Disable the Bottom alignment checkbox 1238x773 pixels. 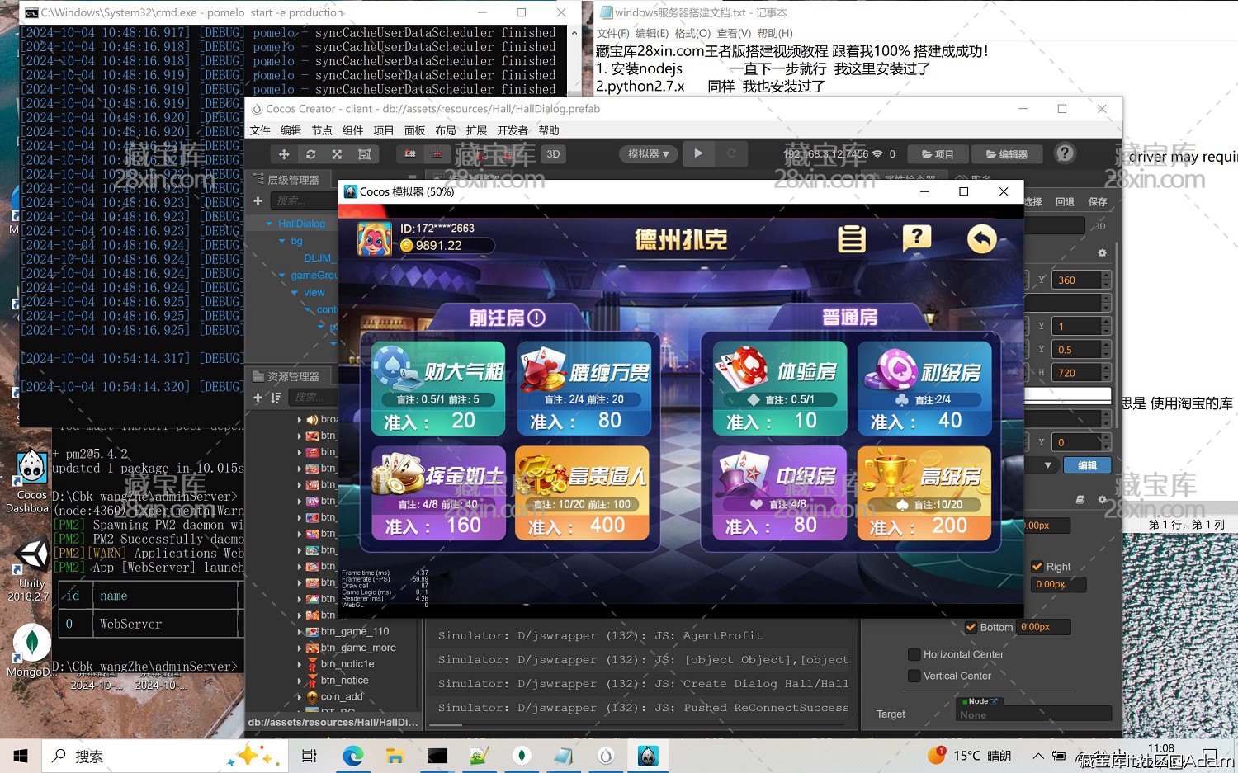(971, 627)
